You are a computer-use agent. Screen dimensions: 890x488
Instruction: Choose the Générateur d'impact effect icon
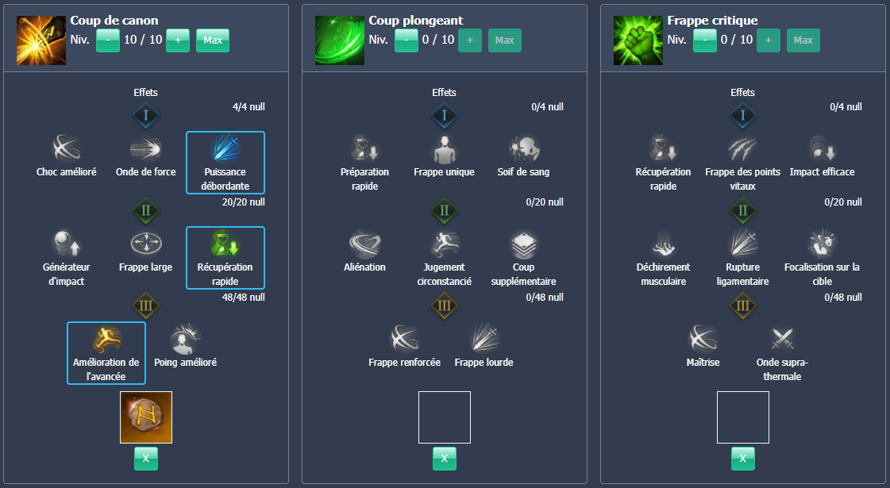(x=67, y=244)
